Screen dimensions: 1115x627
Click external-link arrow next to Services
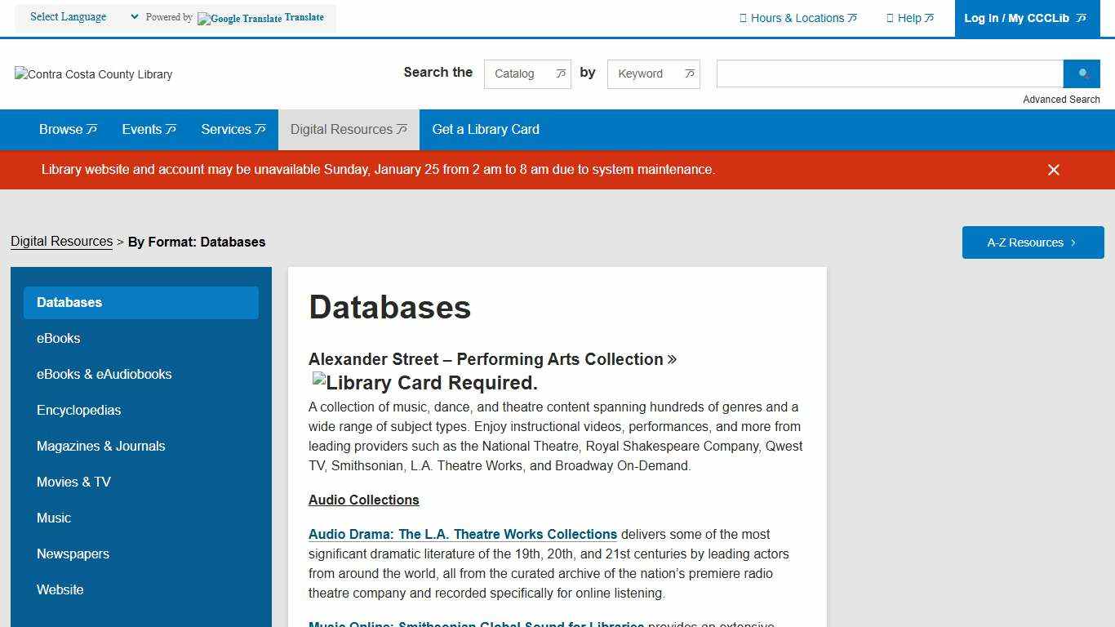[260, 129]
